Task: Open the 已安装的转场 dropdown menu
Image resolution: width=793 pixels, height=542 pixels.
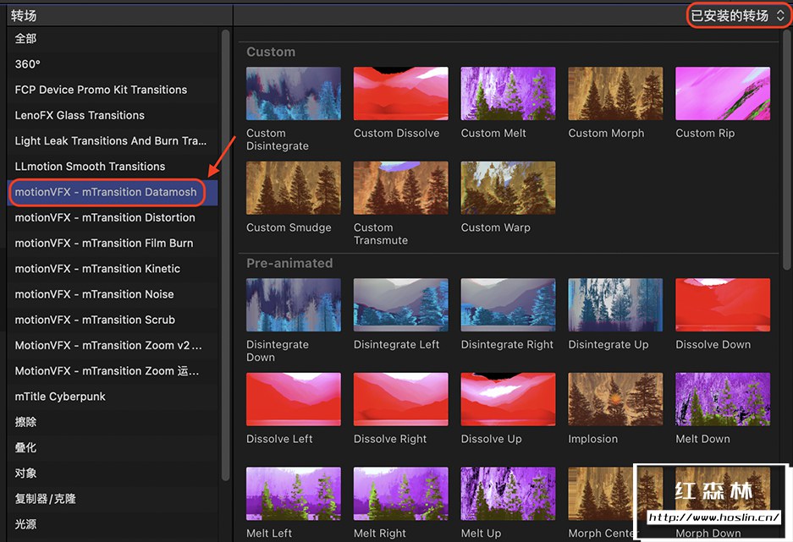Action: pos(738,15)
